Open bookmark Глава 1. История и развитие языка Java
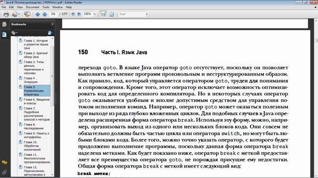The width and height of the screenshot is (318, 178). pyautogui.click(x=36, y=44)
